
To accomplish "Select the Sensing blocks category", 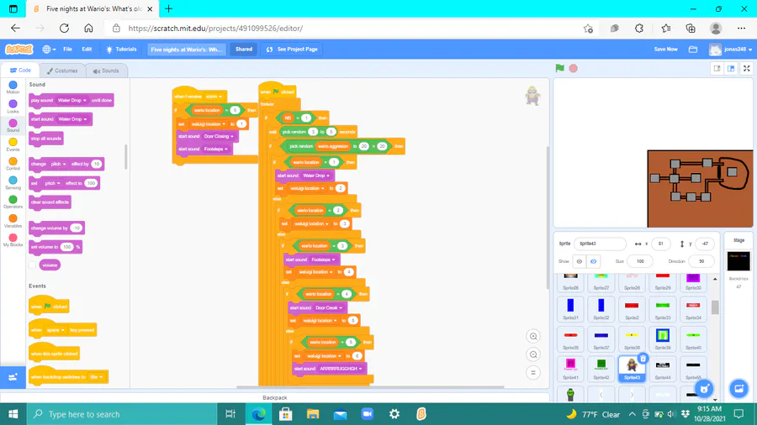I will coord(13,182).
